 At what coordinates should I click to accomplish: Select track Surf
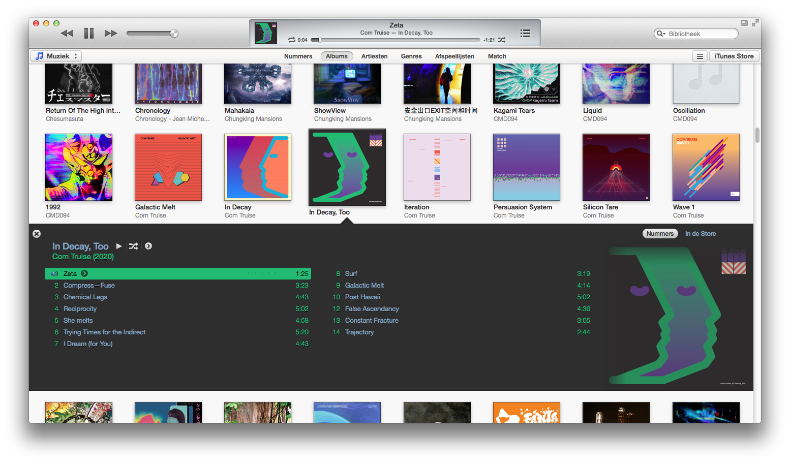point(460,273)
